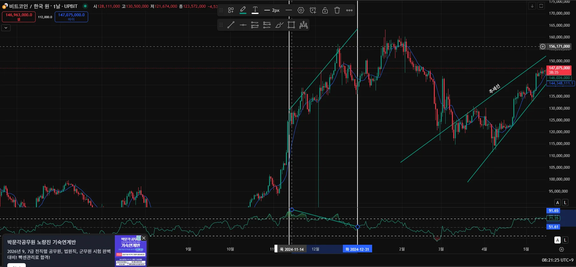Open the line color pencil swatch
This screenshot has width=576, height=267.
pyautogui.click(x=243, y=10)
